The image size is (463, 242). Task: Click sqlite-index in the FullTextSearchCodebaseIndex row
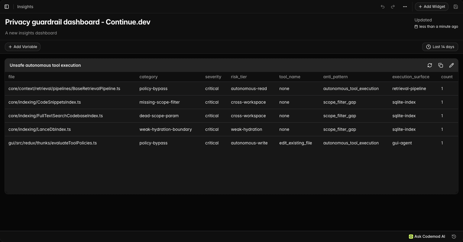[x=404, y=116]
